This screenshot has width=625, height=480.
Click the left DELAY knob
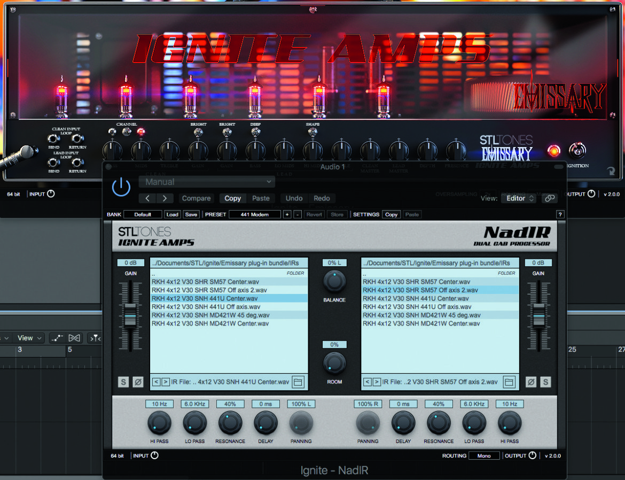265,423
